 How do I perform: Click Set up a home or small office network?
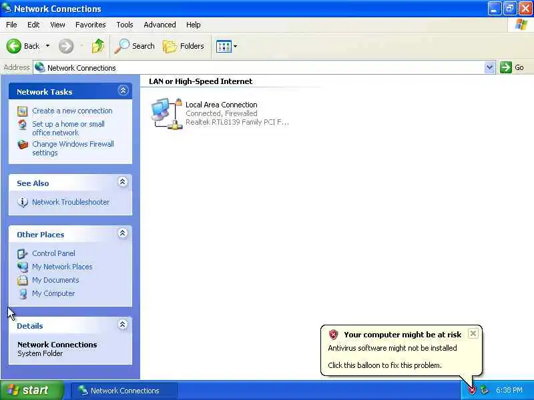[69, 128]
